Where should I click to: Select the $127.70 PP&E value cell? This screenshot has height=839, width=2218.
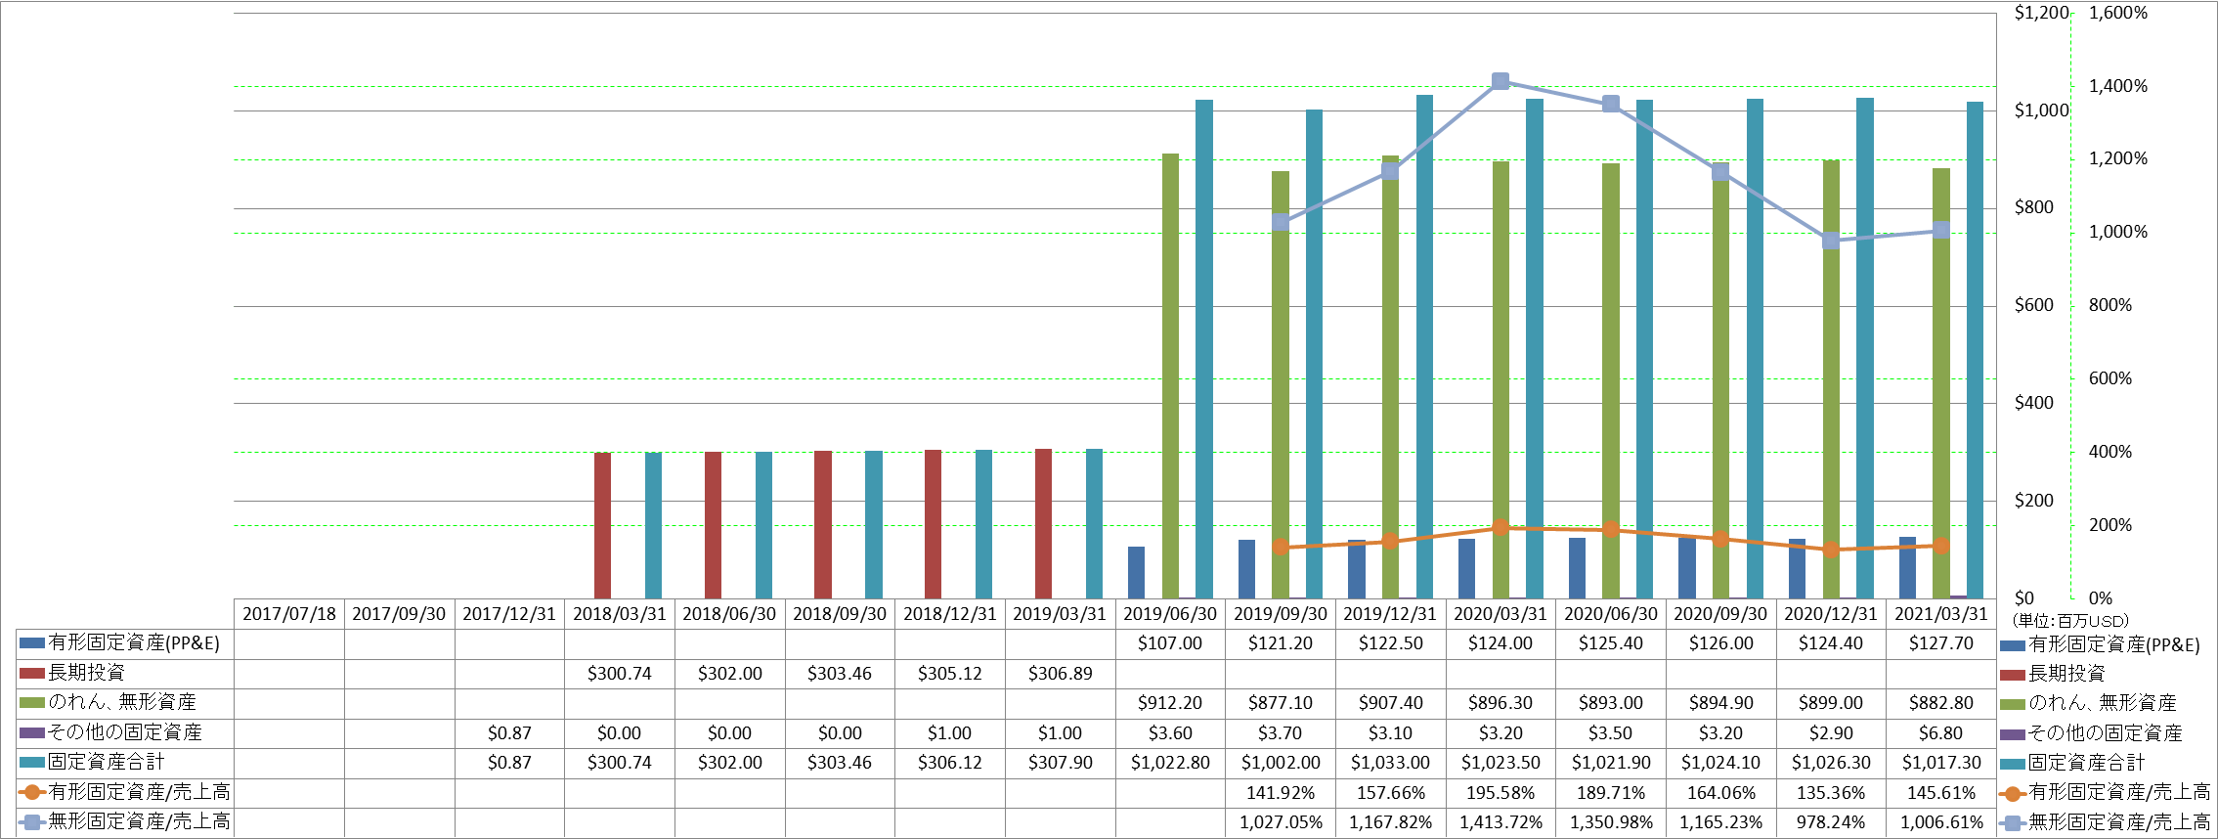pos(1941,643)
